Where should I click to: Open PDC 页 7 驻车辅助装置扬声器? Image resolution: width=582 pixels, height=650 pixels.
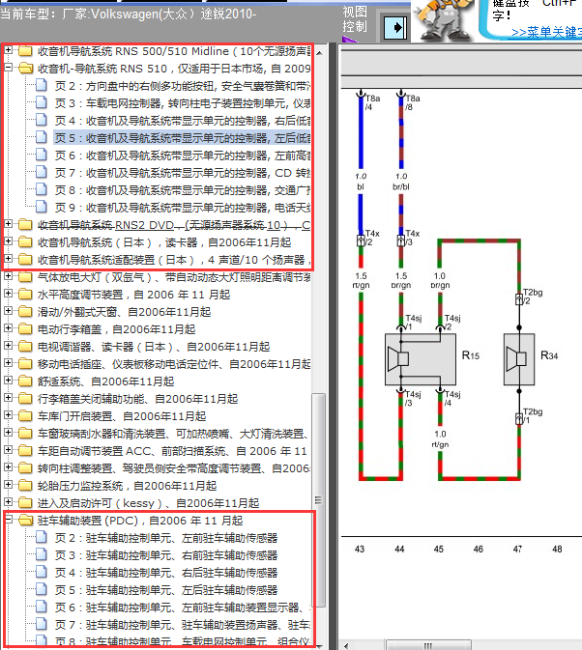(182, 625)
